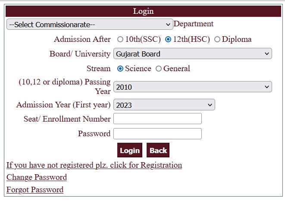285x210 pixels.
Task: Focus the Seat/Enrollment Number text field
Action: 157,119
